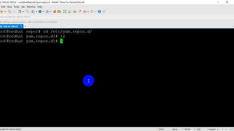
Task: Open the Window menu
Action: click(x=31, y=7)
